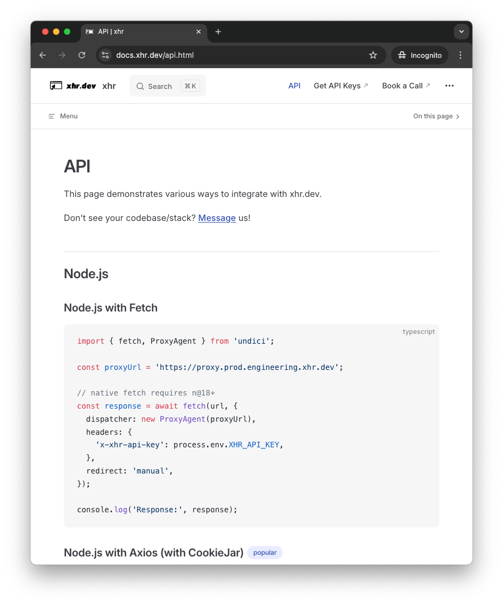Open Book a Call link

click(406, 86)
